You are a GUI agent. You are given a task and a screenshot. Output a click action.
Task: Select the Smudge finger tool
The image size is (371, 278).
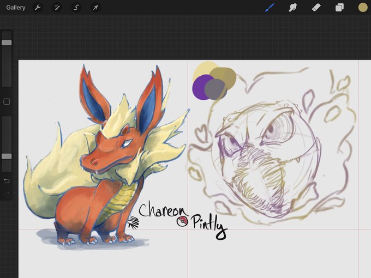[292, 8]
